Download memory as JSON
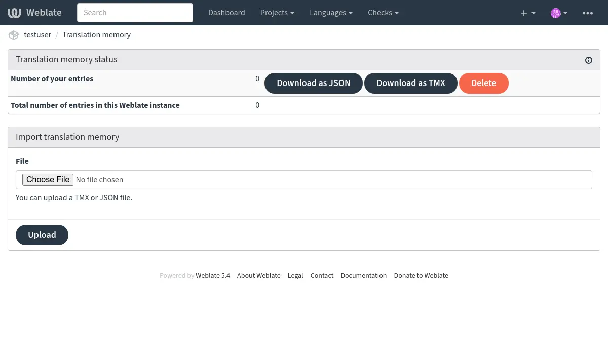Image resolution: width=608 pixels, height=337 pixels. tap(314, 83)
